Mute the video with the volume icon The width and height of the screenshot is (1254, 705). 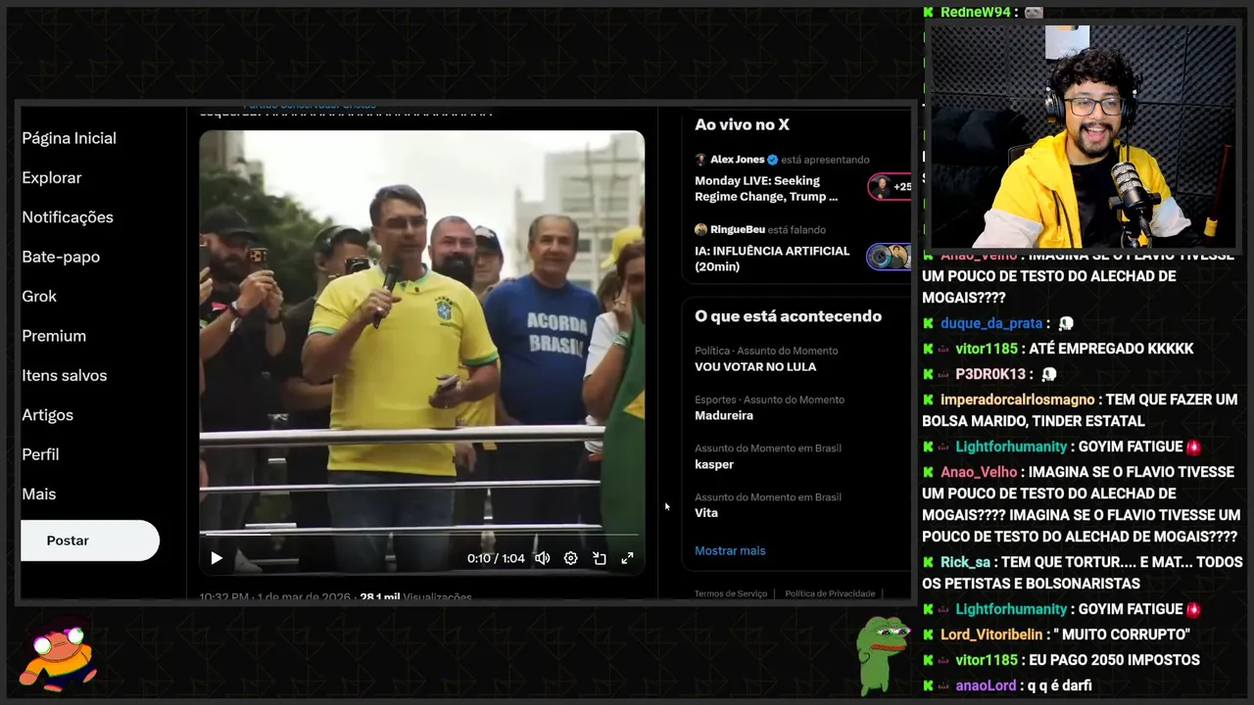(x=542, y=558)
